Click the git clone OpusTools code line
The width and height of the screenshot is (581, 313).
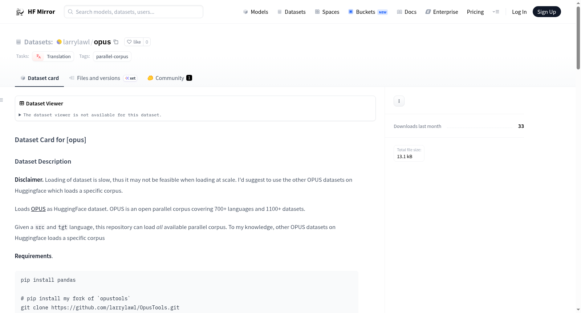tap(100, 308)
